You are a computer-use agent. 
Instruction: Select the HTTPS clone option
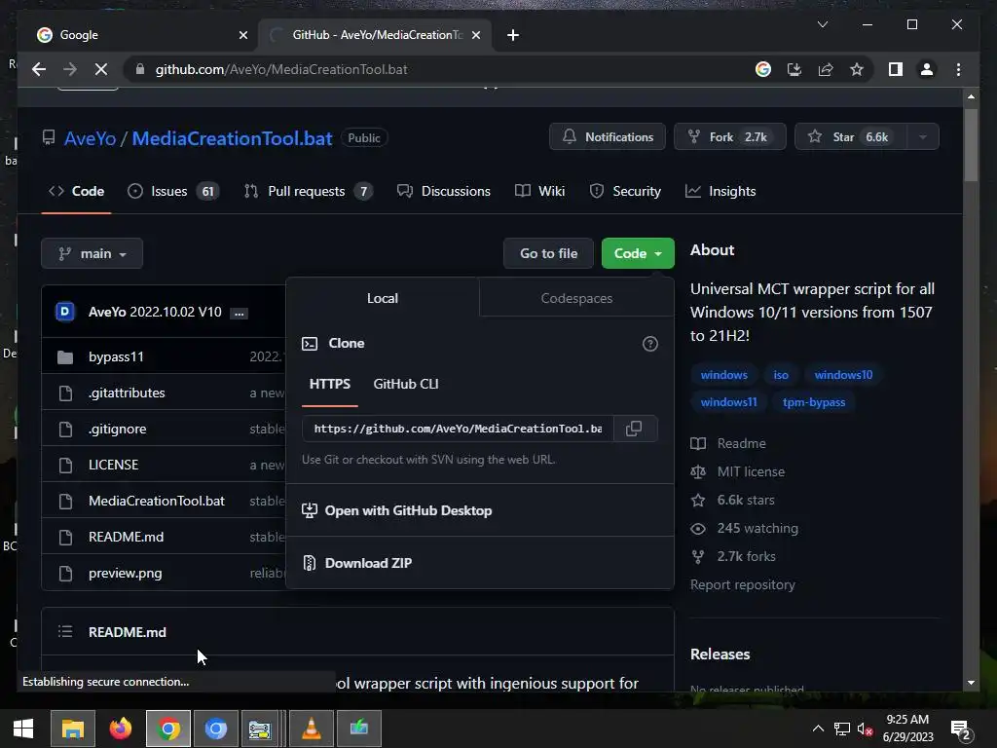pos(329,384)
